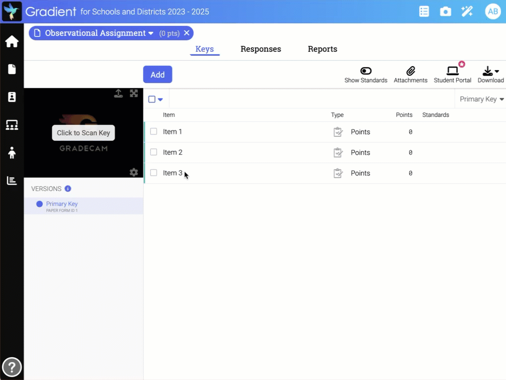Open the Attachments paperclip icon
506x380 pixels.
coord(411,71)
